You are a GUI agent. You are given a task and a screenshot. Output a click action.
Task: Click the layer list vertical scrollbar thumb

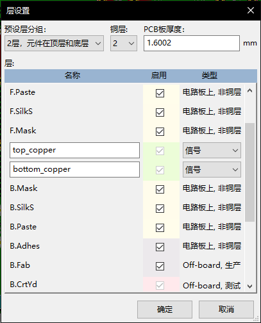coord(249,172)
